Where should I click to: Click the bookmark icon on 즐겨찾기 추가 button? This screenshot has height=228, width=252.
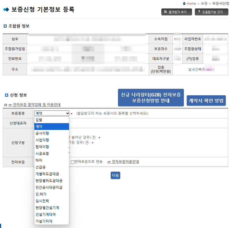coord(165,12)
